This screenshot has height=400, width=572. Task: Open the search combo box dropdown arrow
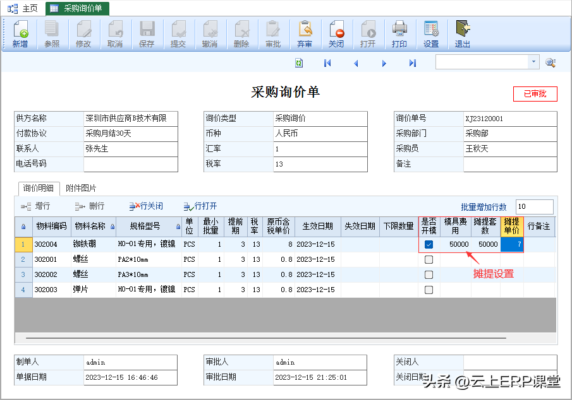[x=533, y=62]
